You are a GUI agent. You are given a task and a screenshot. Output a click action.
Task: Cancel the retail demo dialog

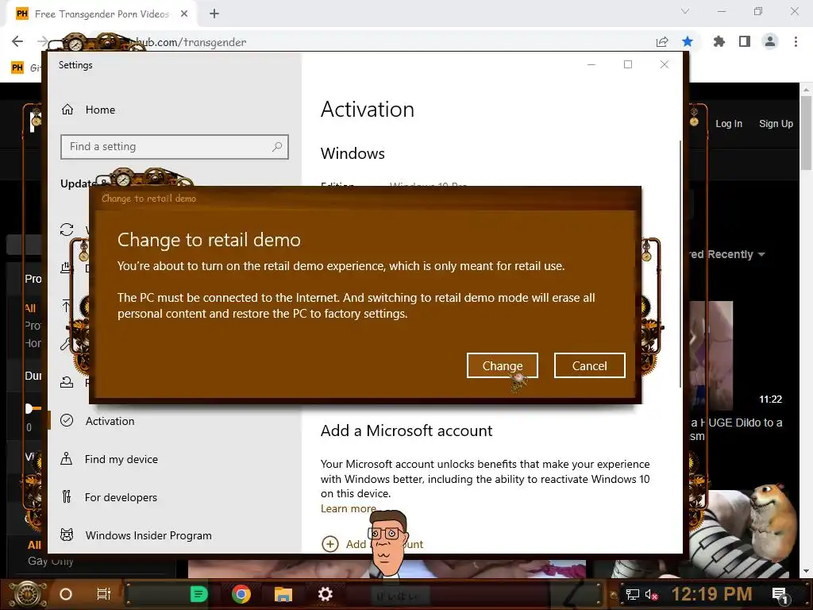coord(590,365)
